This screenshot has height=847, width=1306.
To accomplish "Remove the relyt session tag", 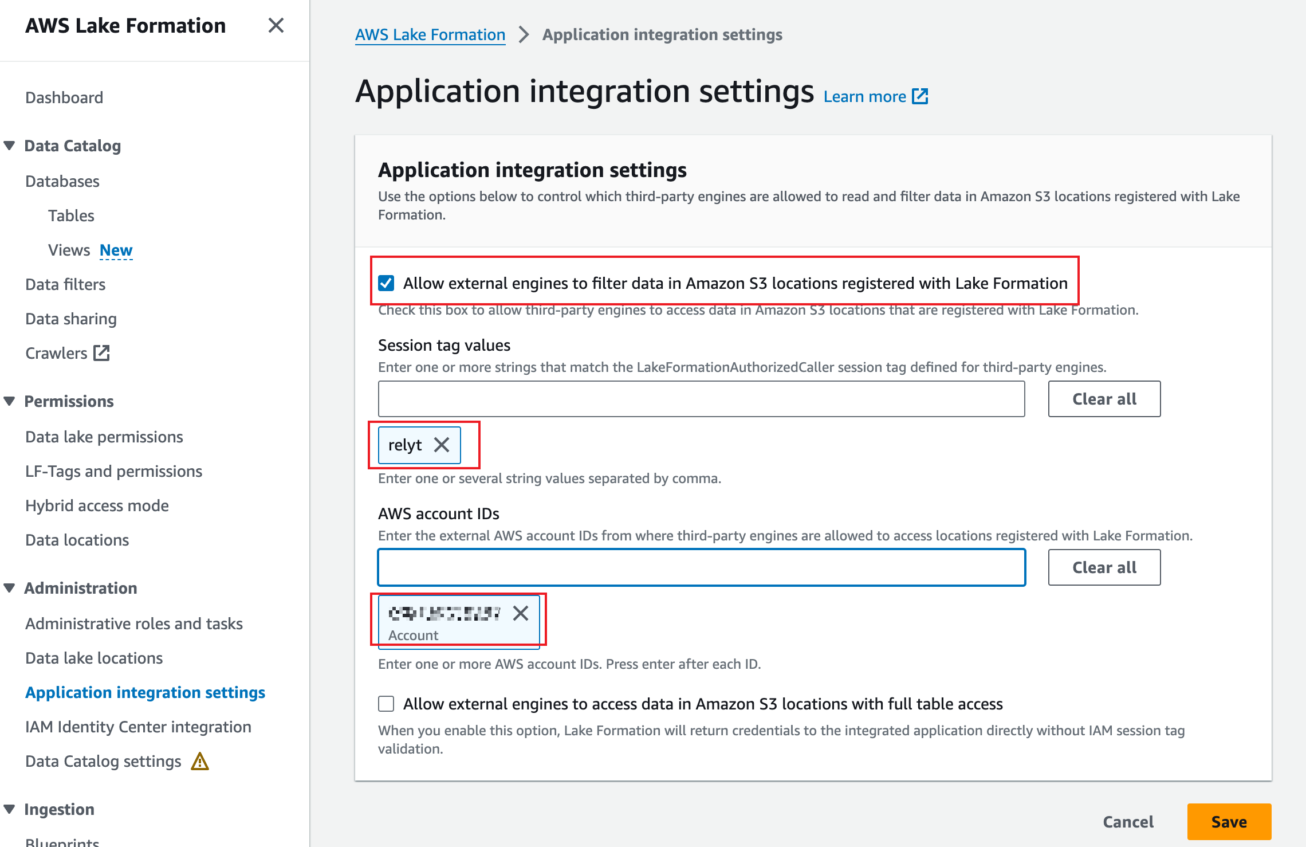I will click(x=442, y=445).
